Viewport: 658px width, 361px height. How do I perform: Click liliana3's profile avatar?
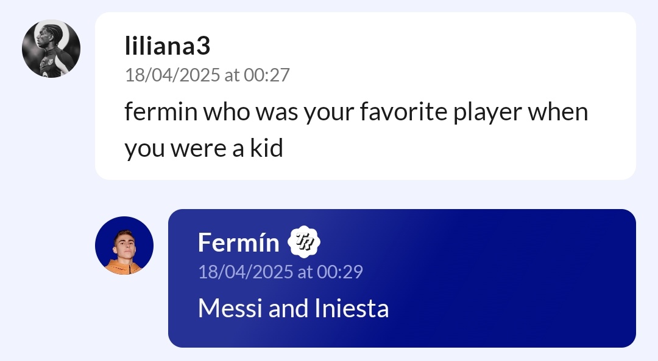click(x=51, y=49)
